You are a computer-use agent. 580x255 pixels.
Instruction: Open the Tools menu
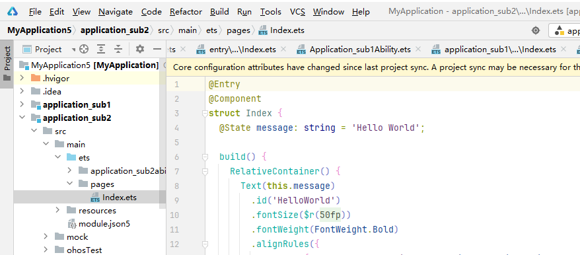pos(271,12)
